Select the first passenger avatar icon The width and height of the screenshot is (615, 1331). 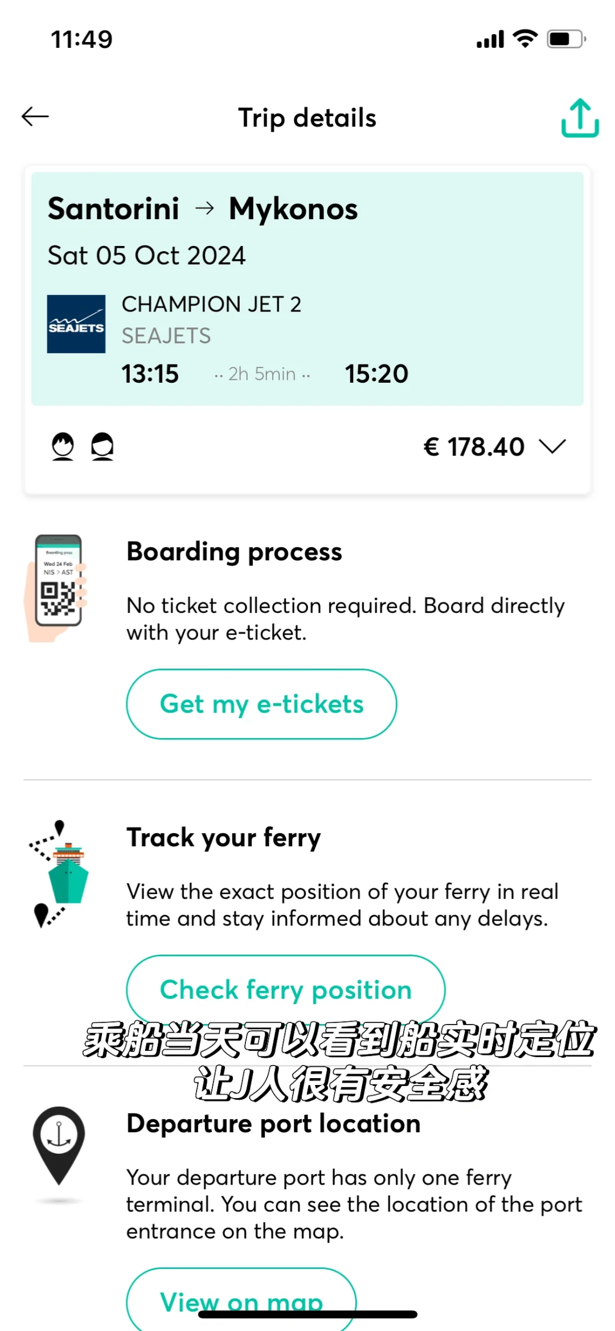click(63, 446)
